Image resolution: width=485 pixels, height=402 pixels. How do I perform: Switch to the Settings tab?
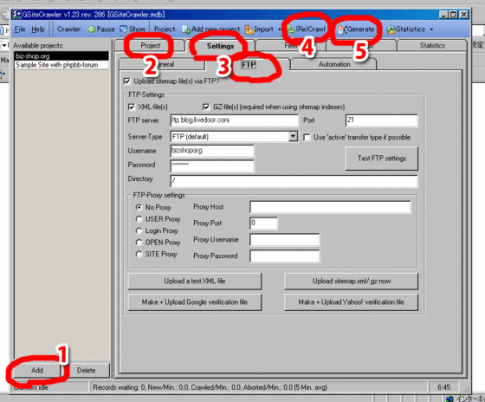pyautogui.click(x=220, y=46)
